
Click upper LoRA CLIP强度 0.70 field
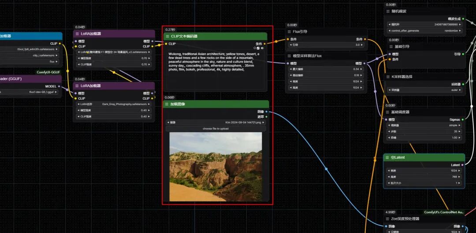[x=114, y=64]
